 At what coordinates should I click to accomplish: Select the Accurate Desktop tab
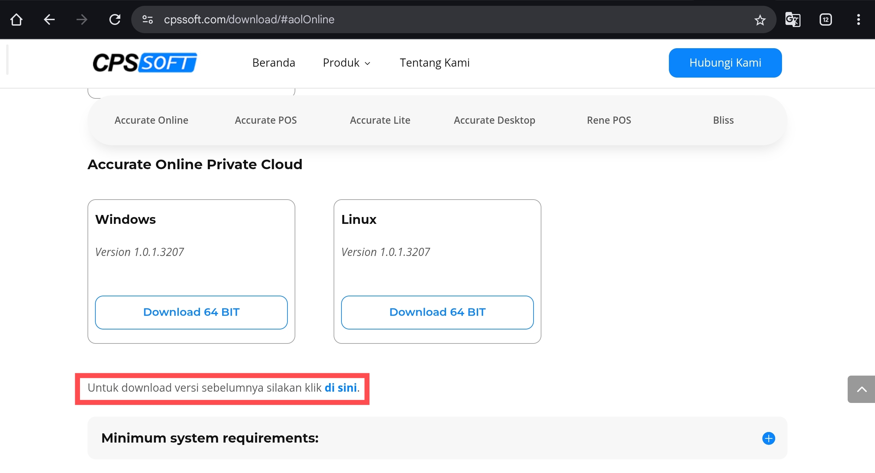pyautogui.click(x=494, y=120)
